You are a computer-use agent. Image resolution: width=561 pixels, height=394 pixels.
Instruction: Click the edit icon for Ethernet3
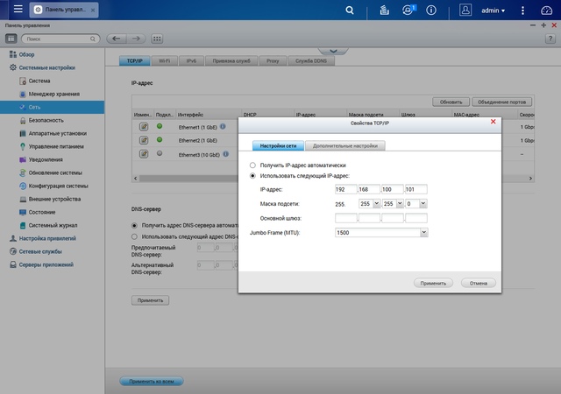(143, 153)
